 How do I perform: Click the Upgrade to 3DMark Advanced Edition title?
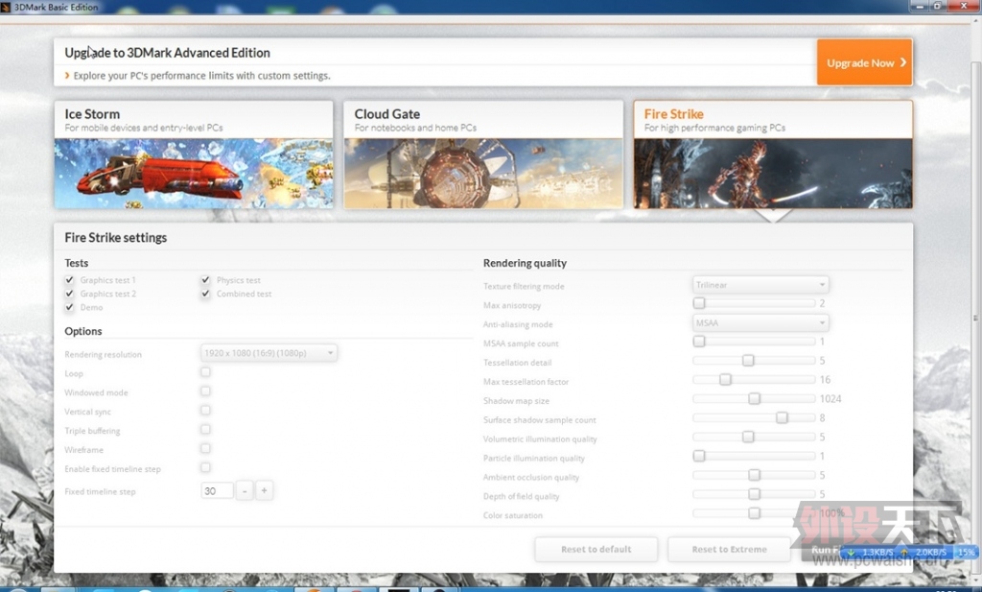tap(167, 53)
